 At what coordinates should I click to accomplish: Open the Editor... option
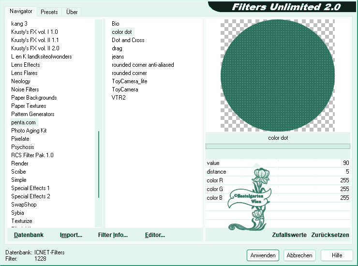coord(155,235)
